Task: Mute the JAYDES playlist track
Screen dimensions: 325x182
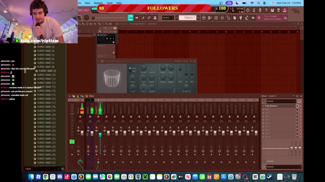Action: pos(113,42)
